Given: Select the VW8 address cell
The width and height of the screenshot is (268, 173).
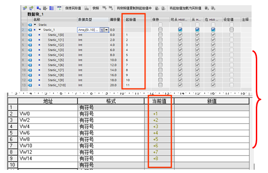Looking at the screenshot, I should (48, 140).
